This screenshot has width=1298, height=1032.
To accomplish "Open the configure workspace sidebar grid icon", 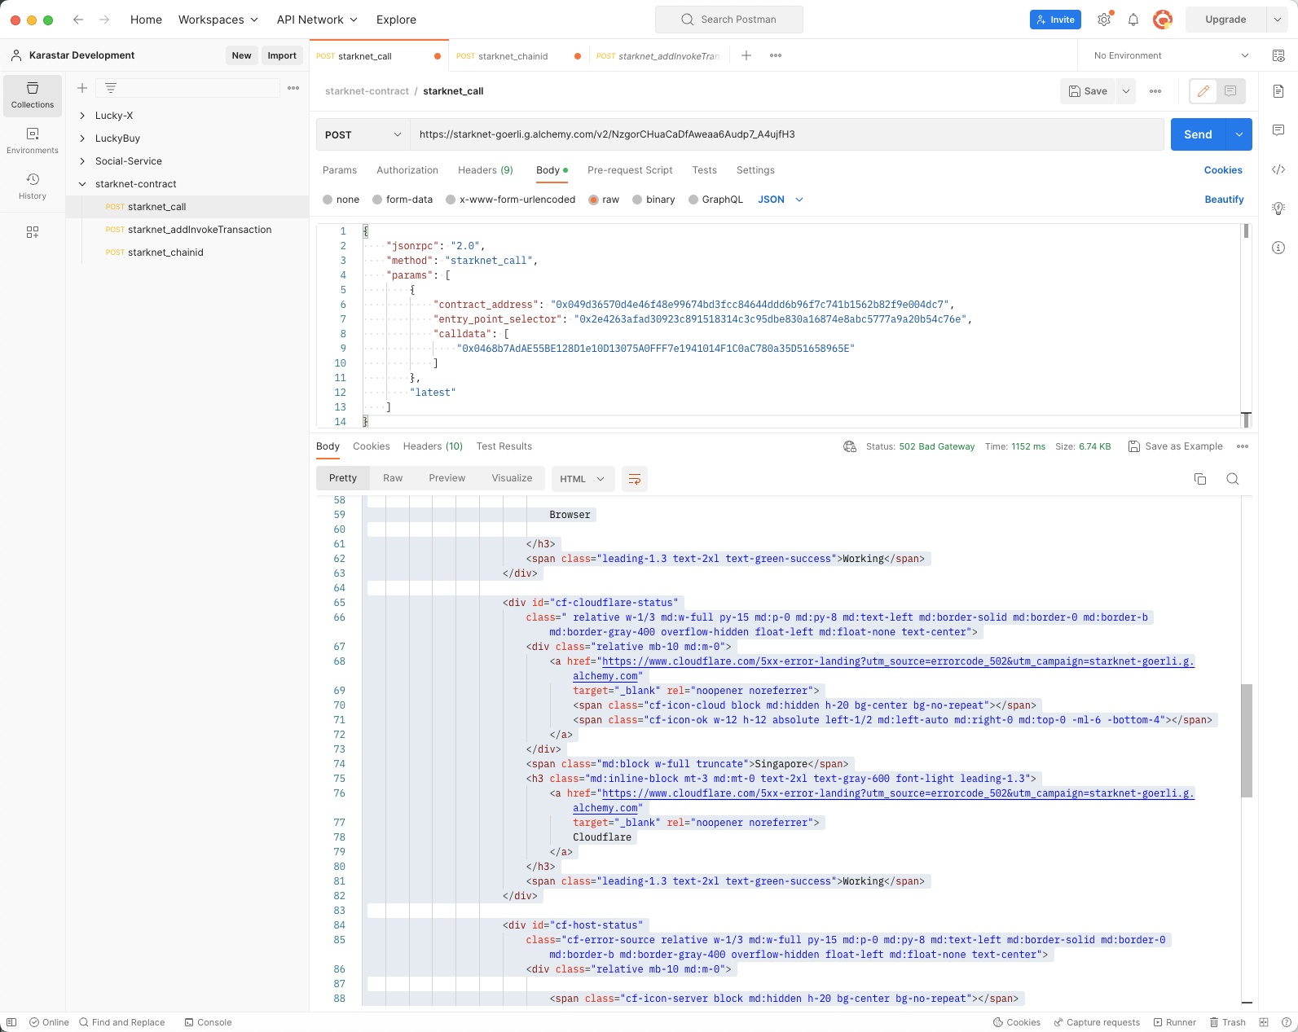I will [33, 232].
